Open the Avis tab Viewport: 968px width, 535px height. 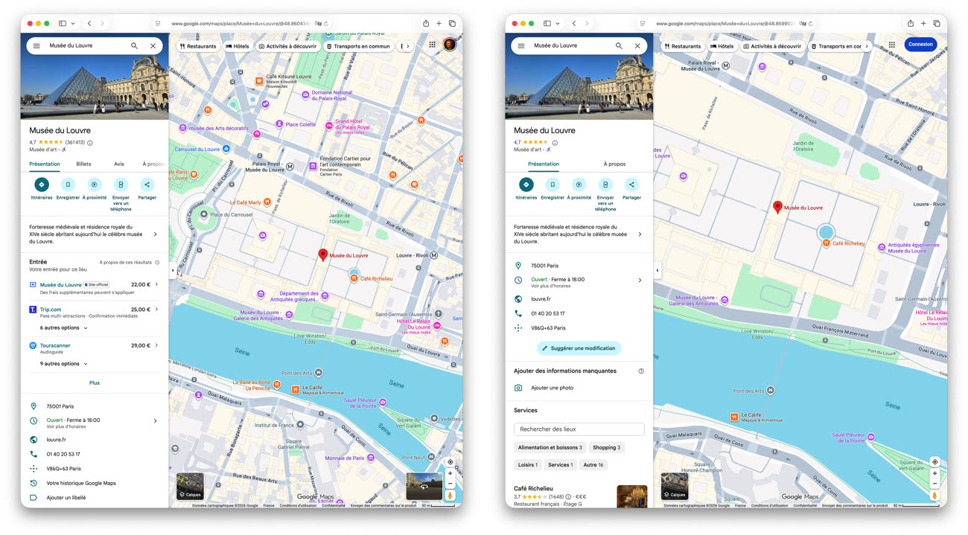(x=119, y=164)
